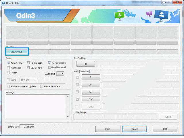Image resolution: width=184 pixels, height=138 pixels.
Task: Click the green download icon in banner
Action: [x=119, y=15]
